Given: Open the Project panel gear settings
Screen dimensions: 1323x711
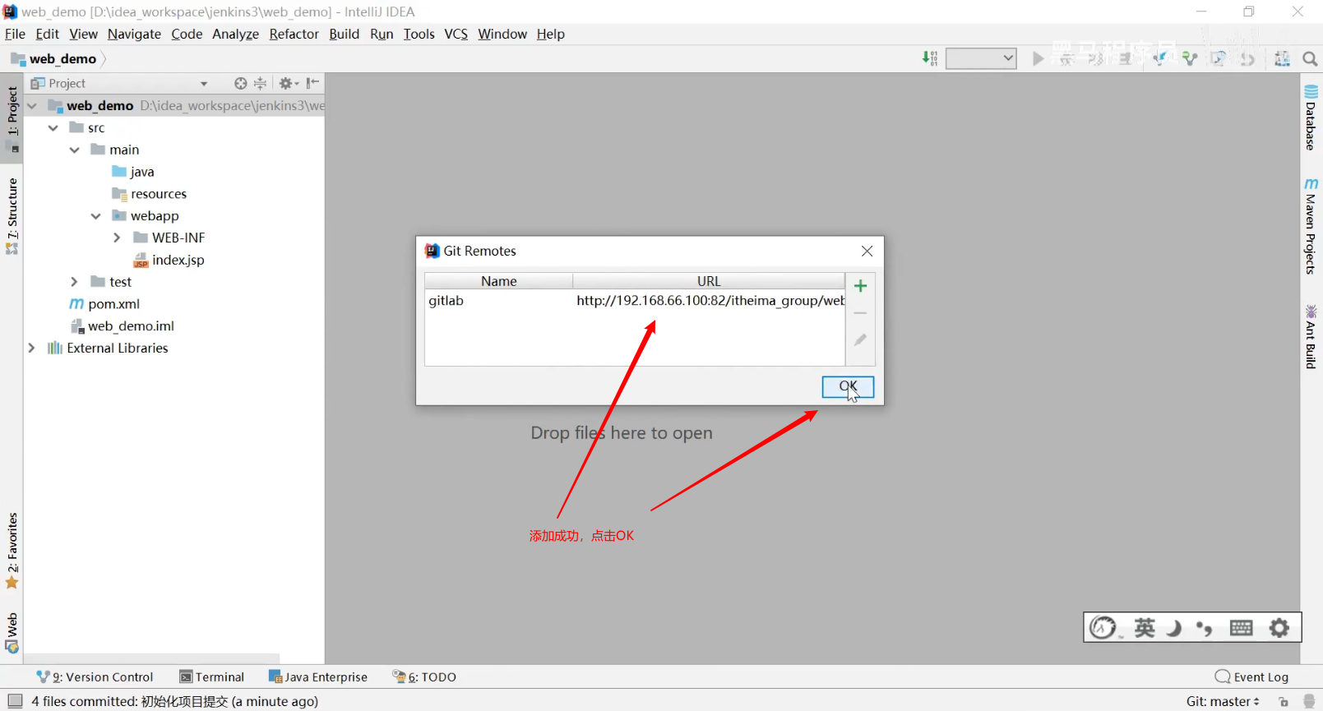Looking at the screenshot, I should pyautogui.click(x=288, y=83).
